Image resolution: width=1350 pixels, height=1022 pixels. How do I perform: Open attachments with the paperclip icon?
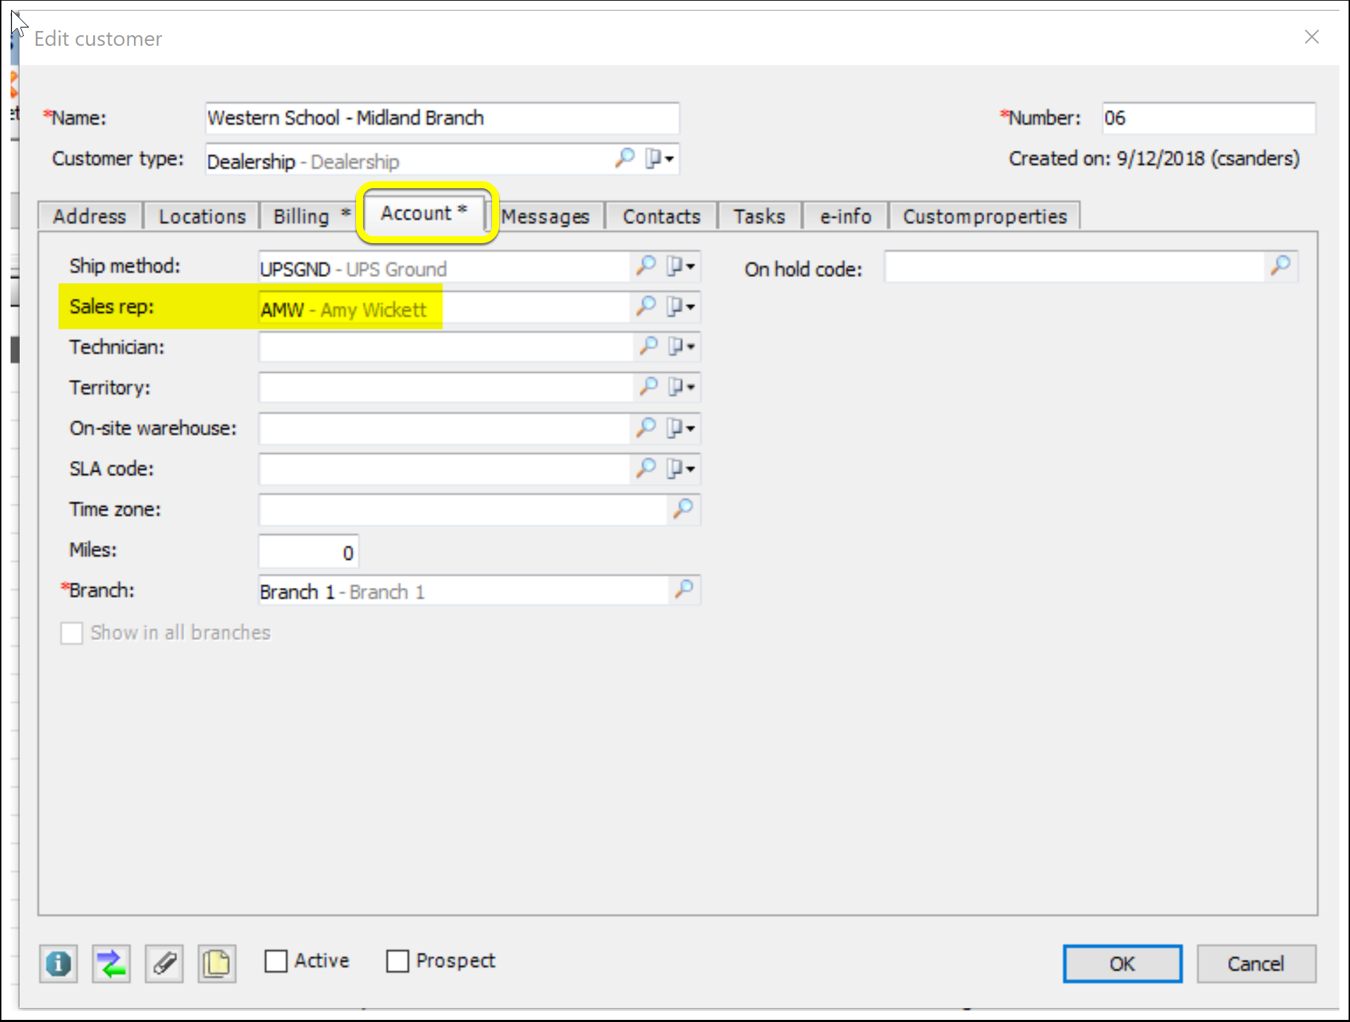164,963
